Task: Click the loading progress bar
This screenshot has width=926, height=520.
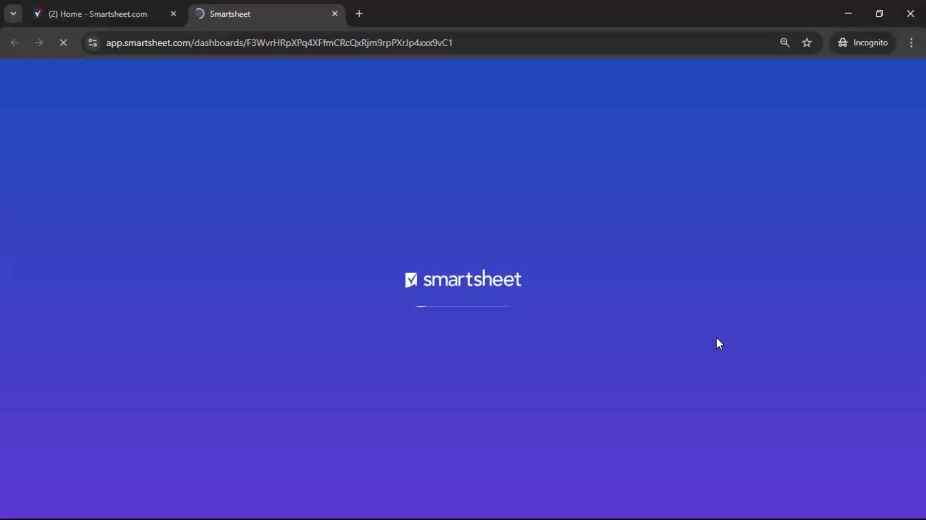Action: tap(463, 306)
